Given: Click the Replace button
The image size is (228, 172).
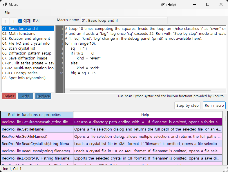Looking at the screenshot, I should point(43,96).
